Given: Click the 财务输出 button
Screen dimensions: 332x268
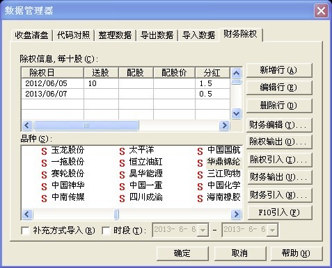Looking at the screenshot, I should pos(279,177).
